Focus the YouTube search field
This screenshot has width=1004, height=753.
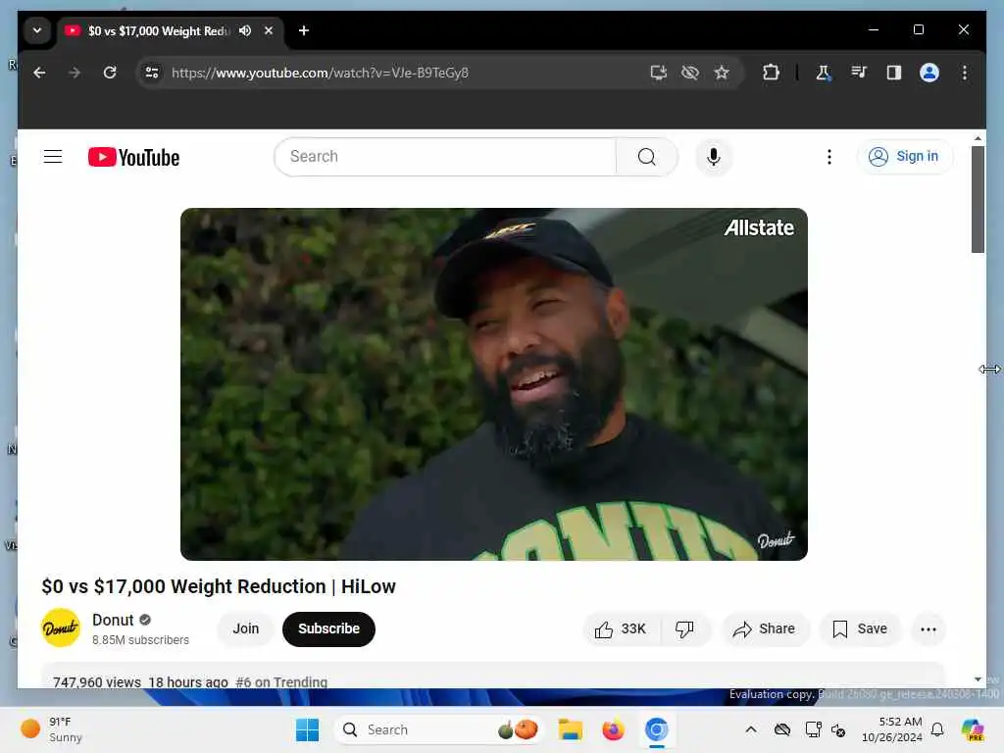445,157
